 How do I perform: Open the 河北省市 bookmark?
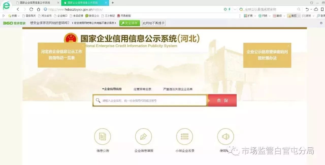coord(45,16)
